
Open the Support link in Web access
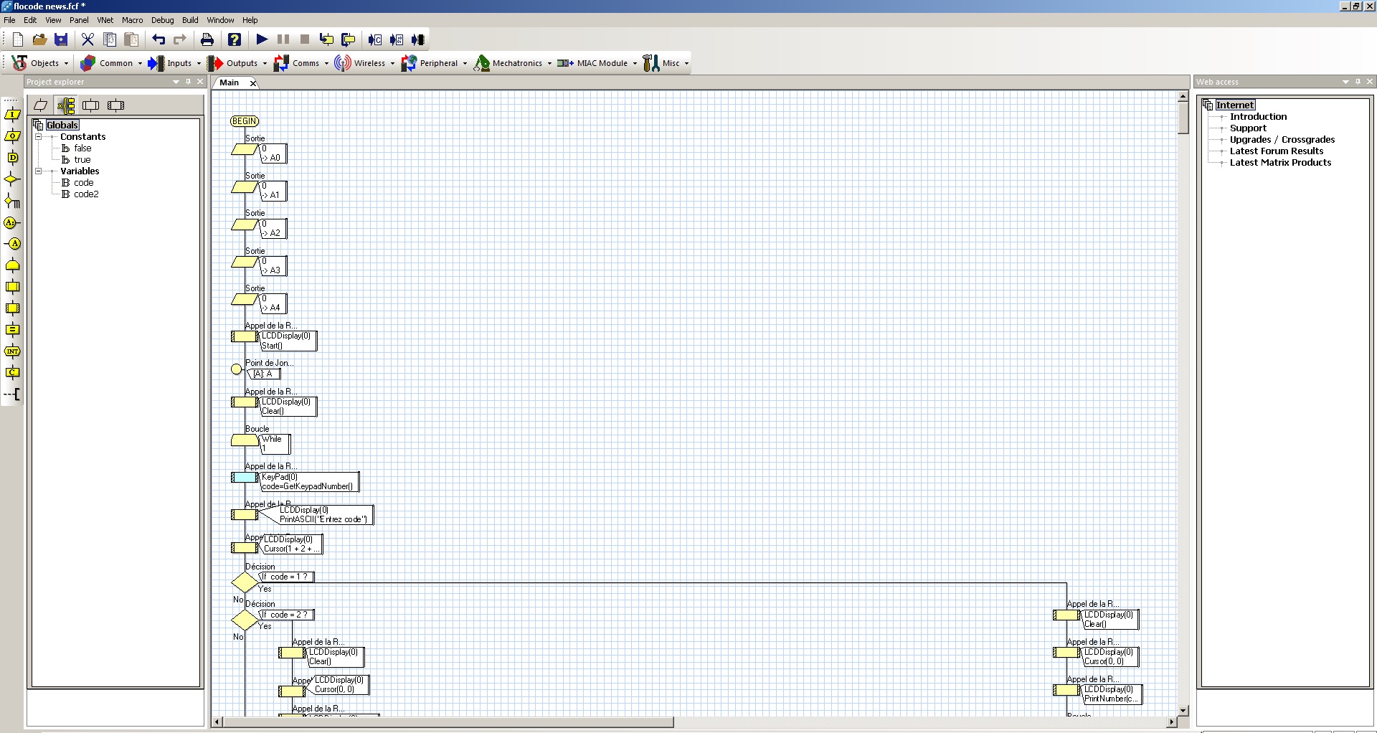pos(1248,128)
